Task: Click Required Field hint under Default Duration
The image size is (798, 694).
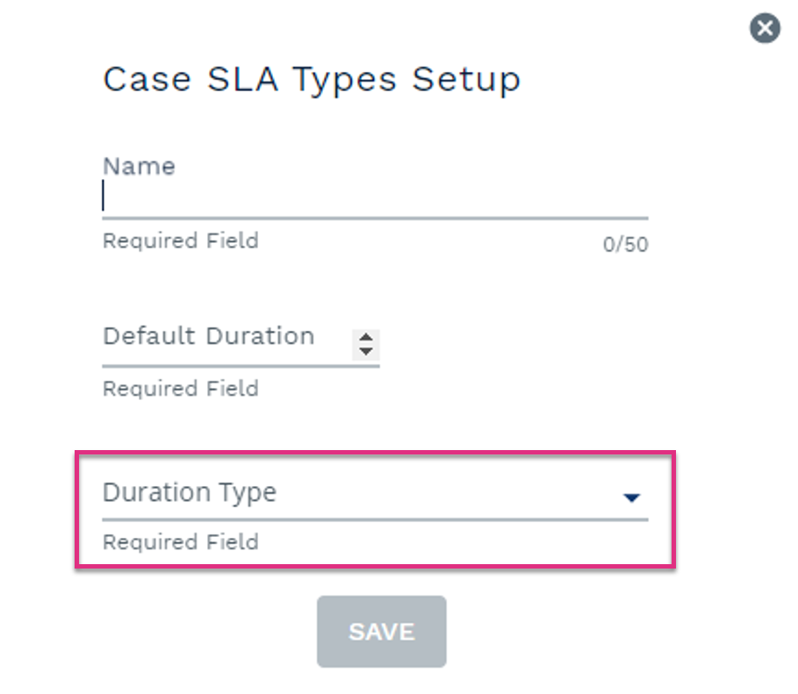Action: pyautogui.click(x=181, y=389)
